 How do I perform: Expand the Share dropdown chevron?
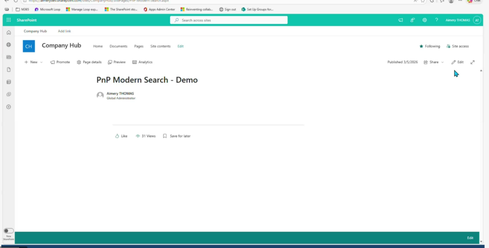(442, 62)
